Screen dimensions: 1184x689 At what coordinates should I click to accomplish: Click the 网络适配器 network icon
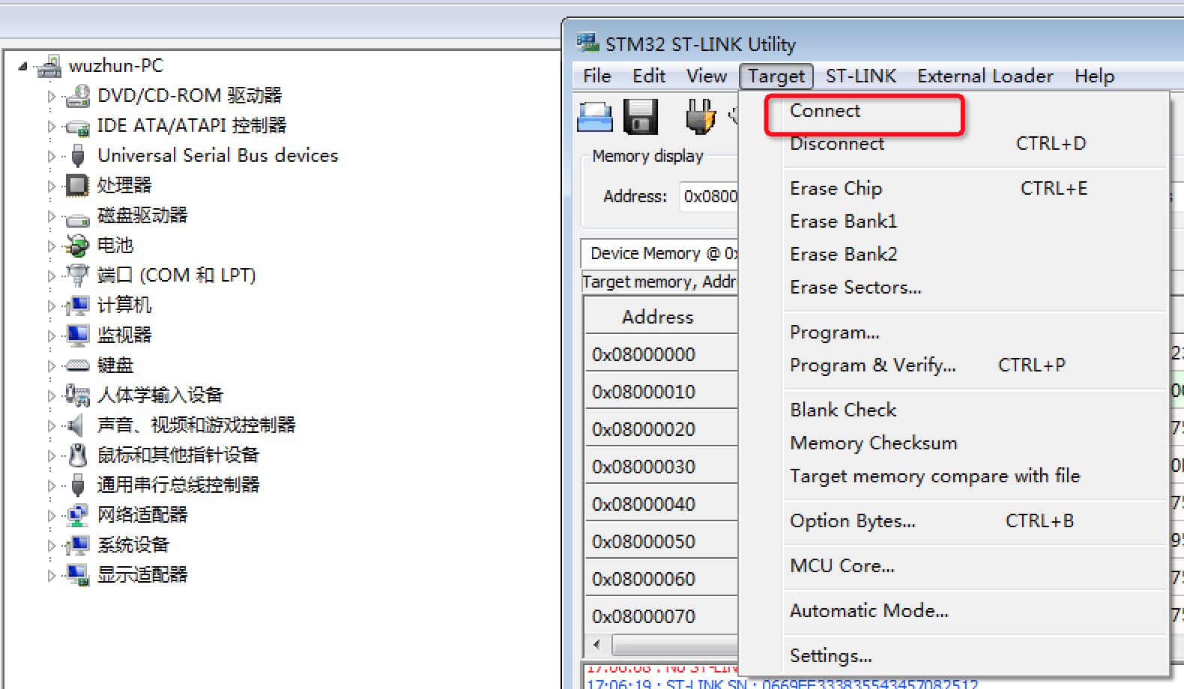[x=77, y=515]
